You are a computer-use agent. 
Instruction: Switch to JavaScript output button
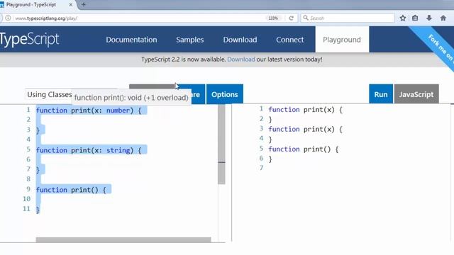[x=416, y=94]
